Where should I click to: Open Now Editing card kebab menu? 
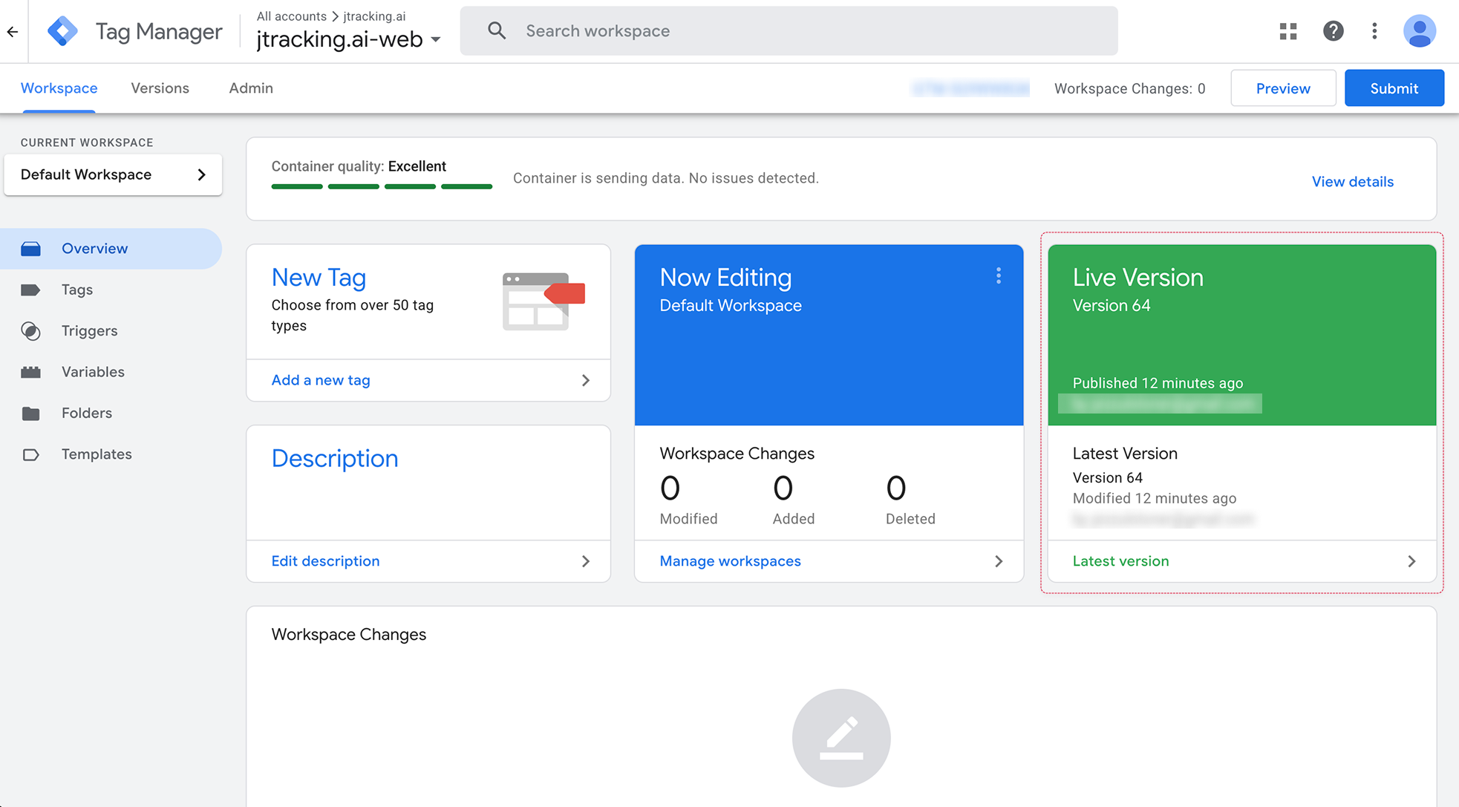999,276
